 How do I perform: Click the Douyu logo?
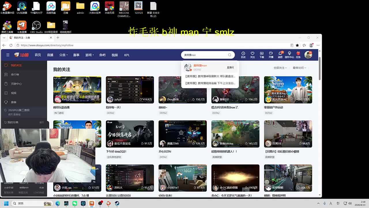tap(22, 55)
